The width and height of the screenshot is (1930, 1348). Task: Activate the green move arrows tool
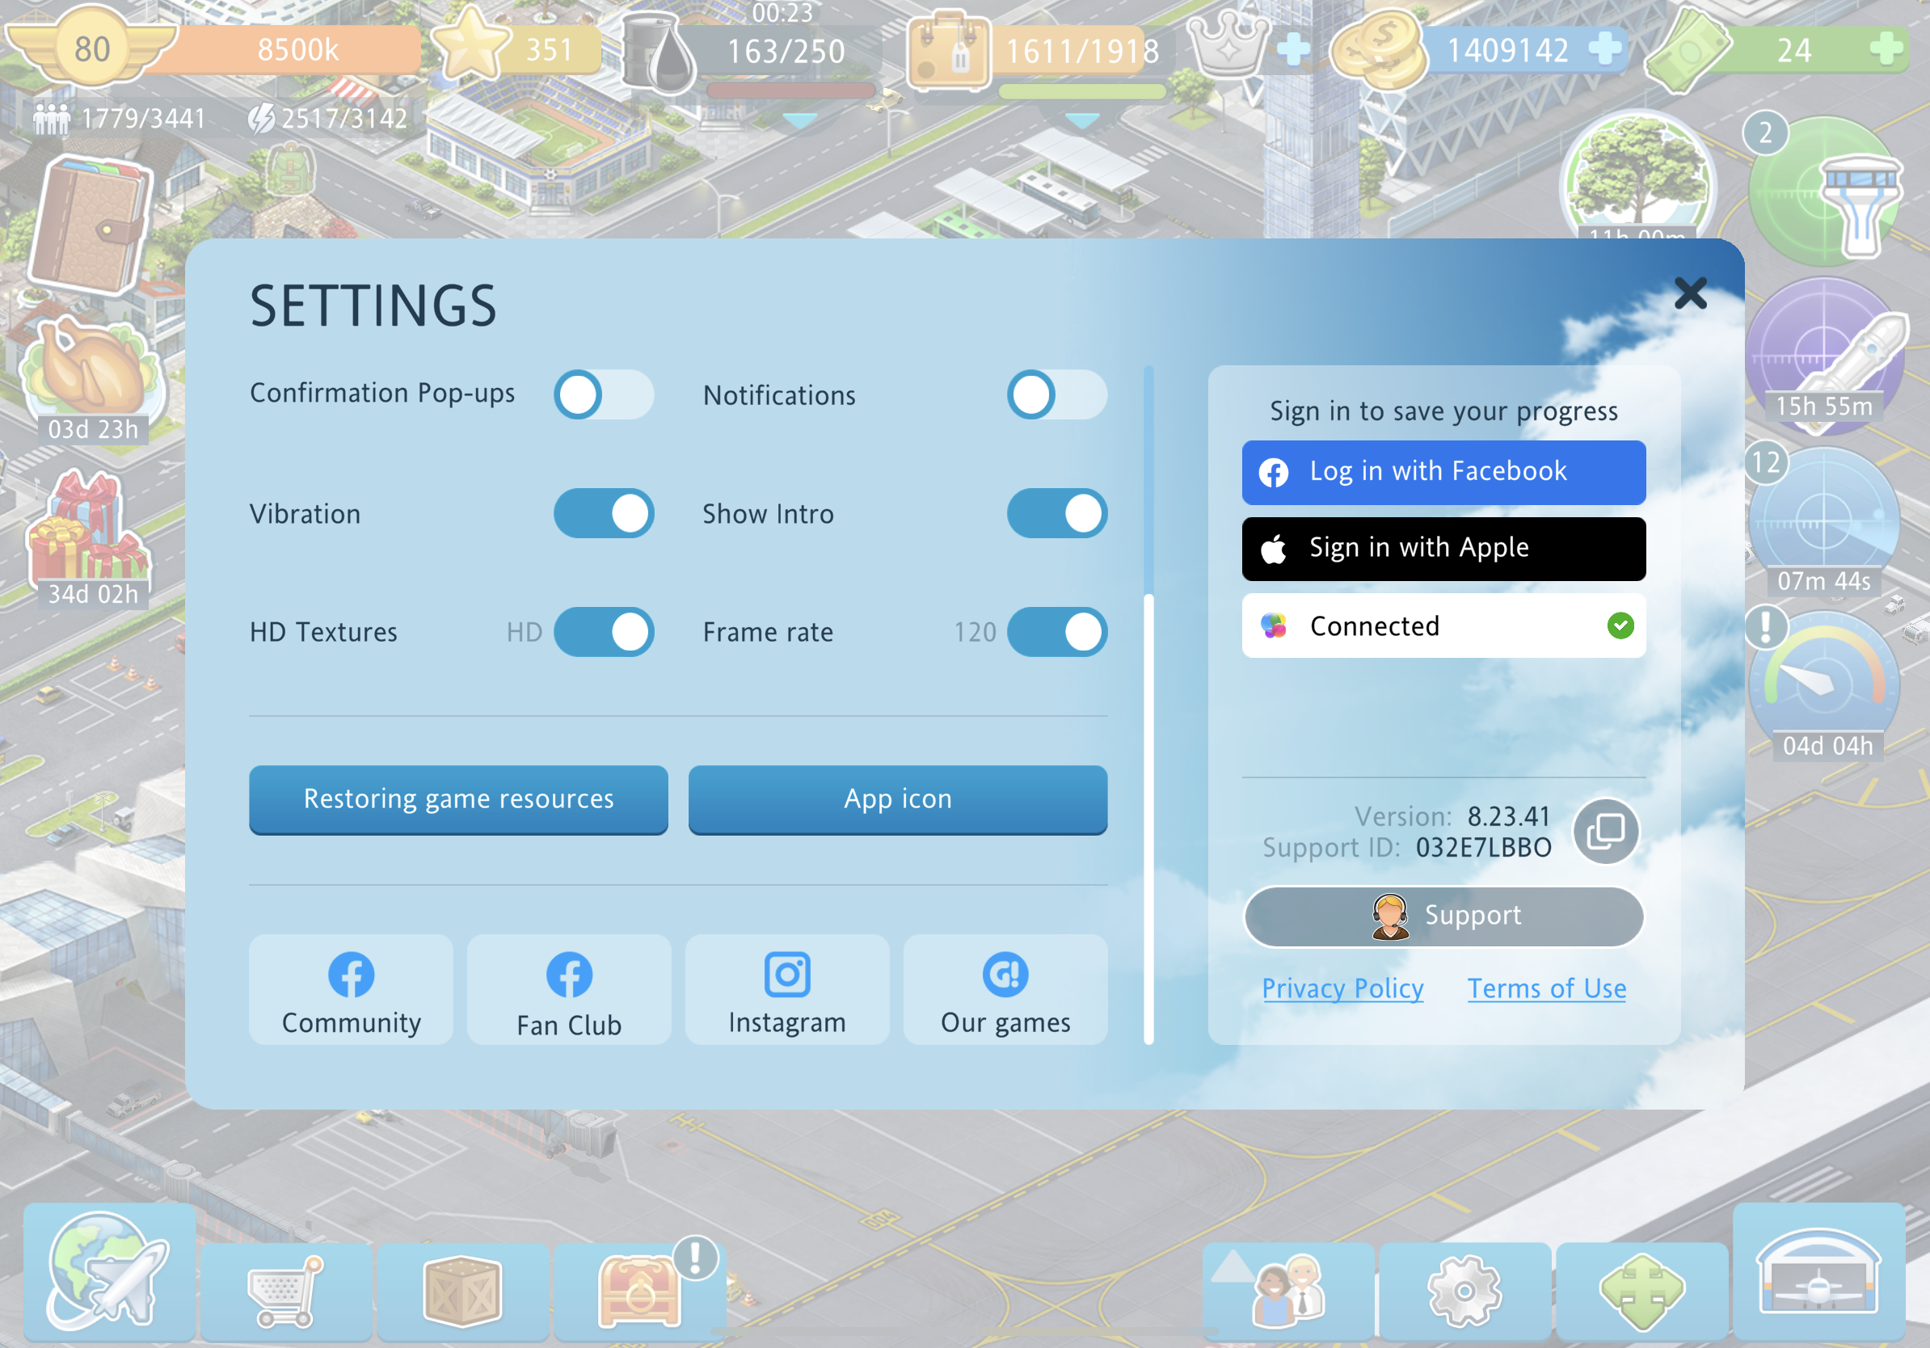tap(1641, 1291)
